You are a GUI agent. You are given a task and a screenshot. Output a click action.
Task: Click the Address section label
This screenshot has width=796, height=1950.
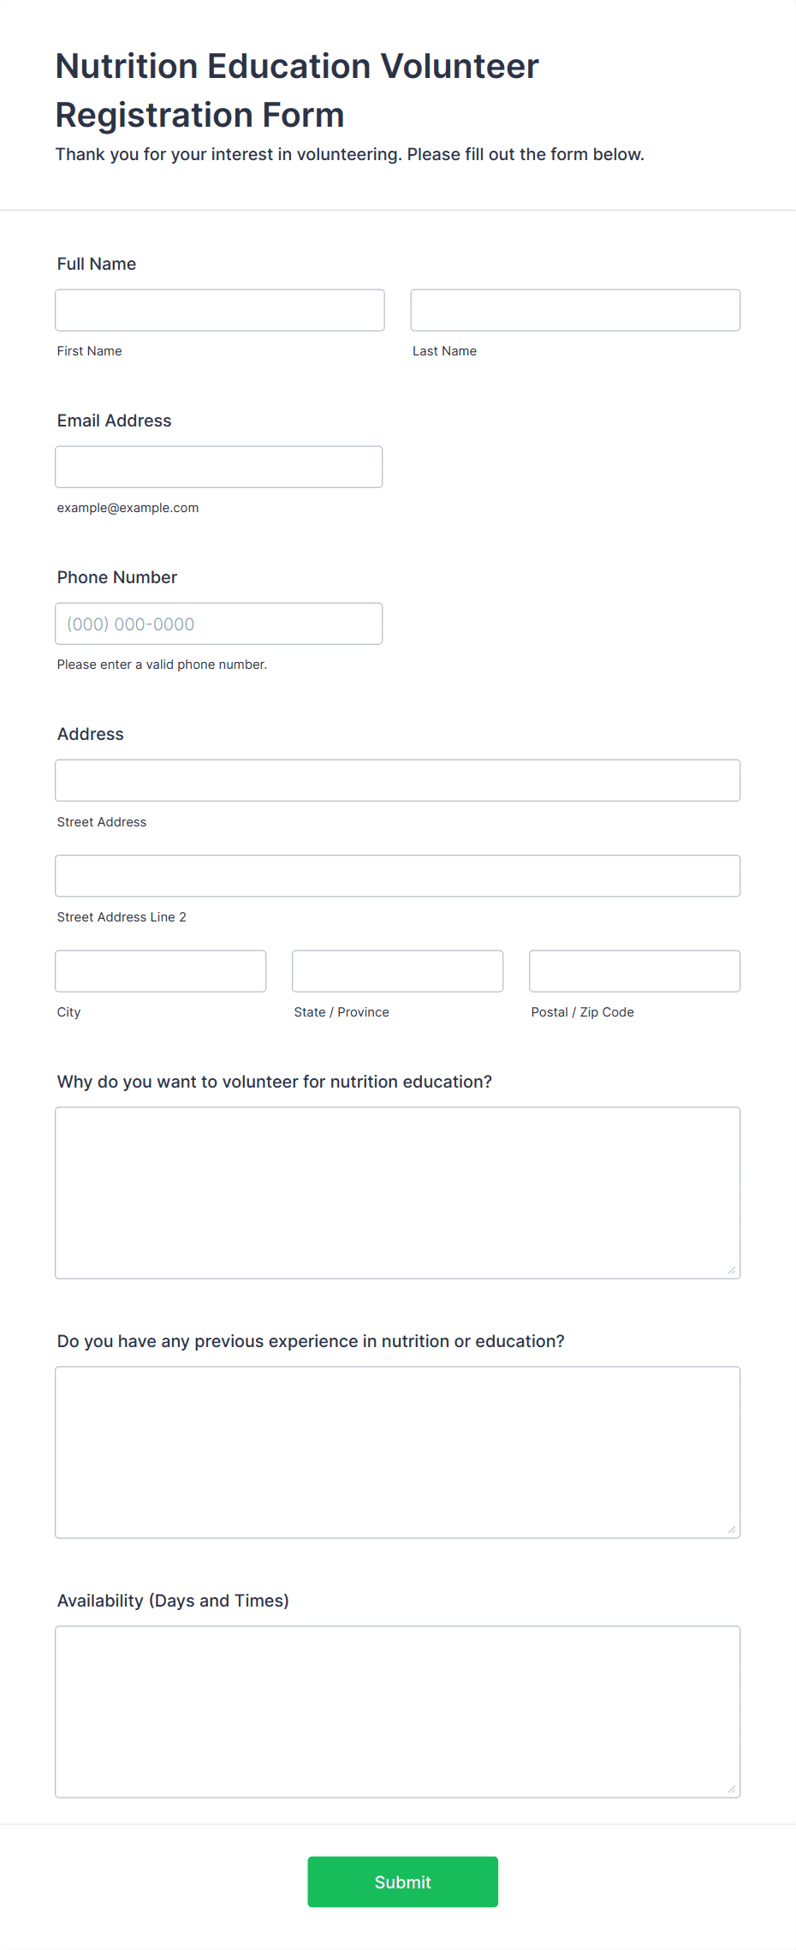tap(91, 734)
